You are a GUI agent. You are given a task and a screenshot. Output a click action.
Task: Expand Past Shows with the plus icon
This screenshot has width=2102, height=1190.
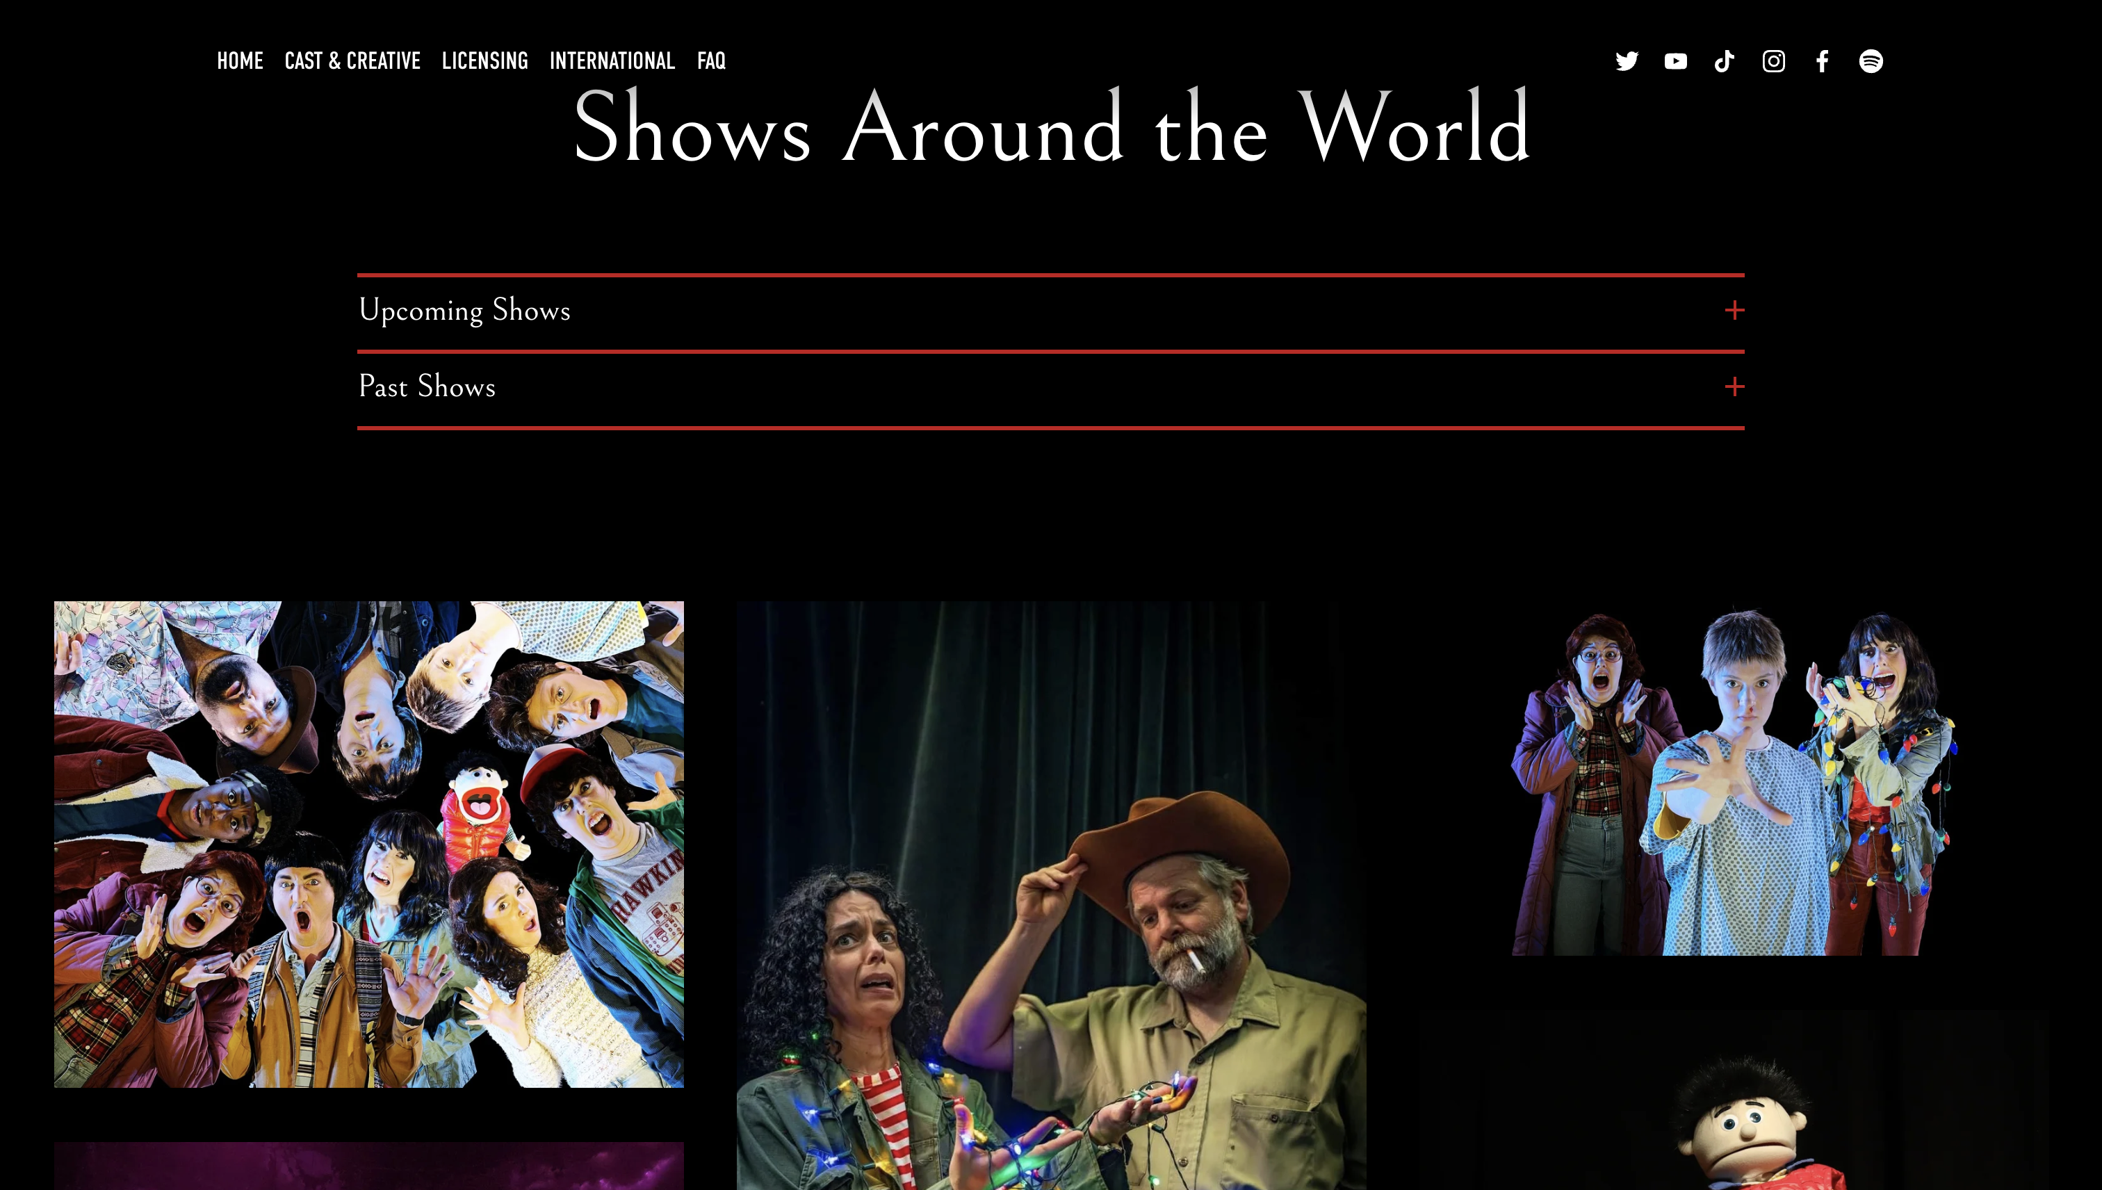click(1734, 386)
